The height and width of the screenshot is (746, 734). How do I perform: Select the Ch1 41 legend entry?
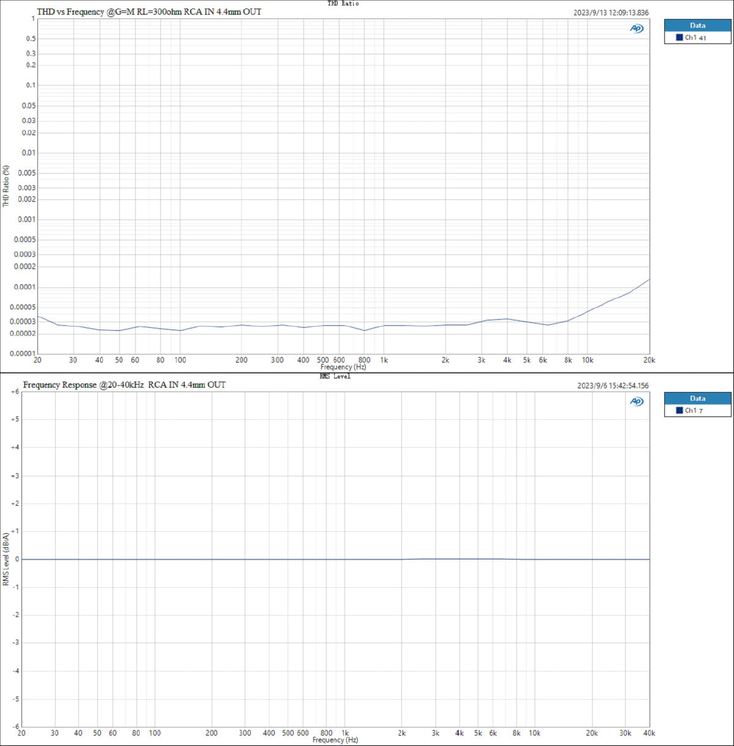pos(695,37)
